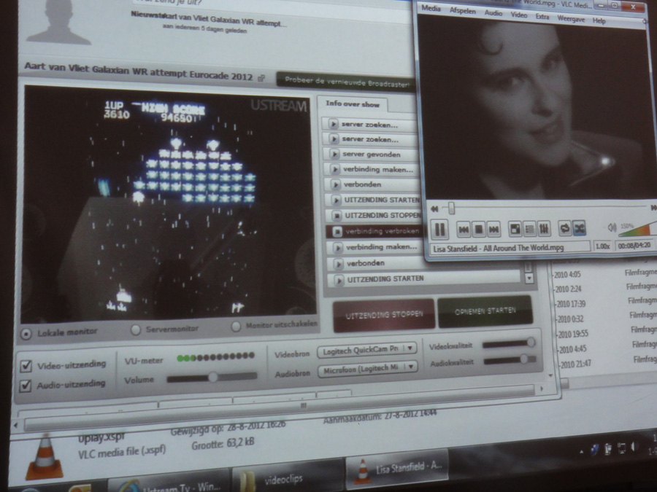Stop playback in VLC
The width and height of the screenshot is (657, 492).
(x=478, y=229)
